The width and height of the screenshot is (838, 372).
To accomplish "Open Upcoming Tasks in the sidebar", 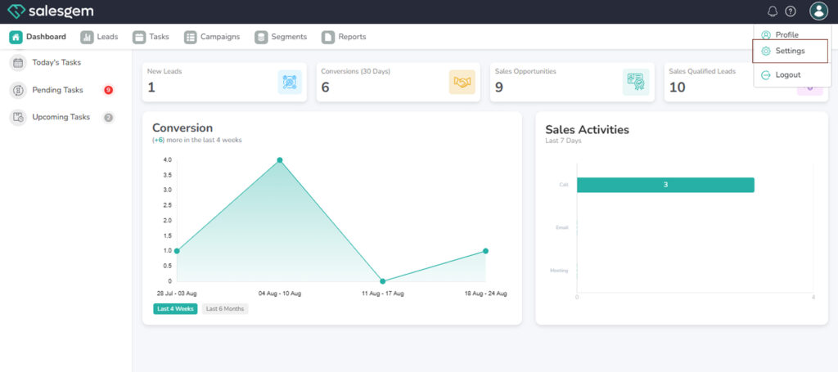I will tap(61, 117).
